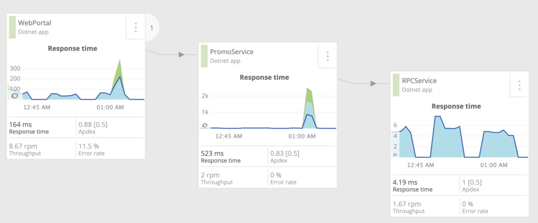Click the gray circle marker on WebPortal chart
The image size is (538, 223).
pyautogui.click(x=15, y=96)
